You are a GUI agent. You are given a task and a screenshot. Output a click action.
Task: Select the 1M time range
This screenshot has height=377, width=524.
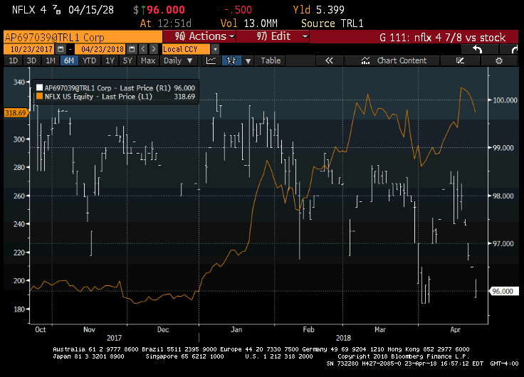(x=50, y=60)
